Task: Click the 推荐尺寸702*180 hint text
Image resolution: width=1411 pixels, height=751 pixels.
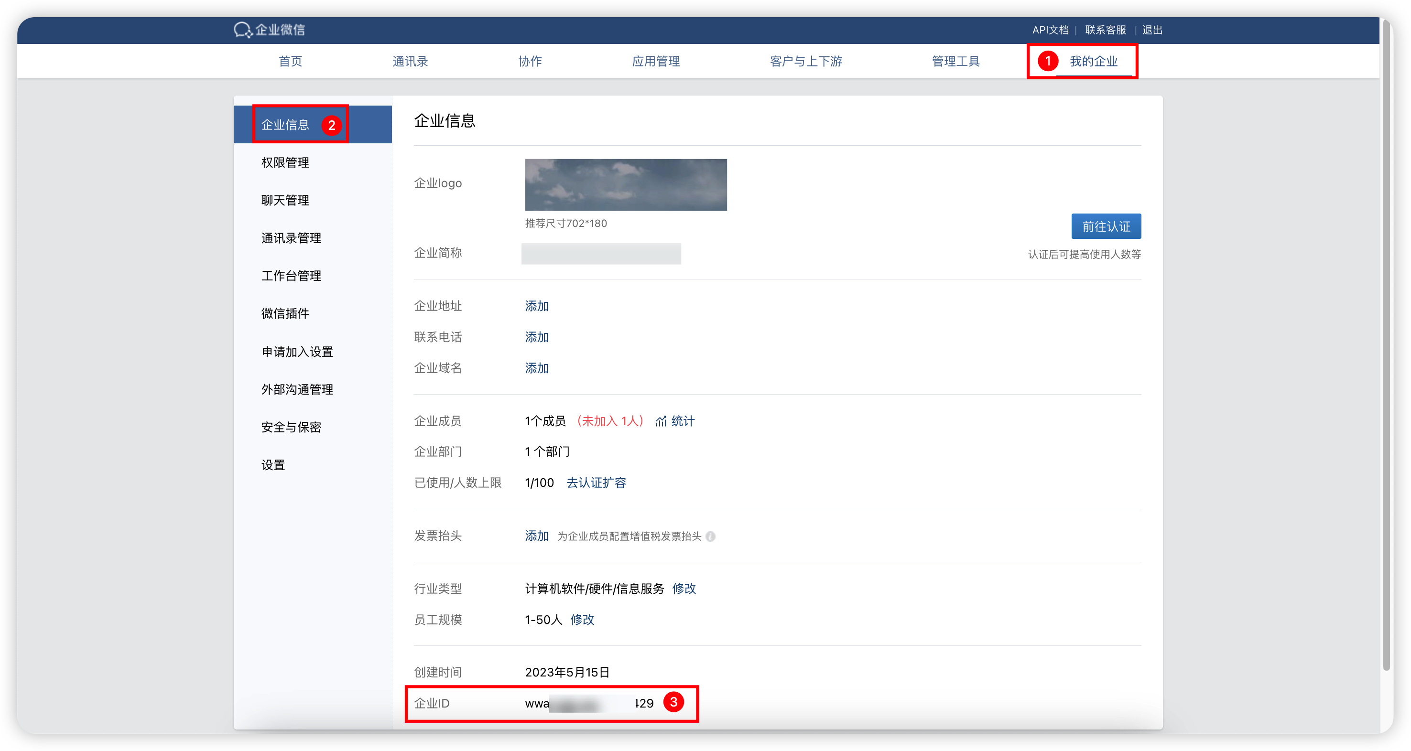Action: [x=566, y=223]
